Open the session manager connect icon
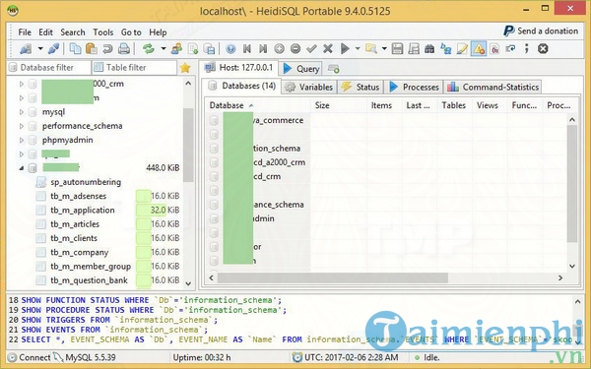Viewport: 591px width, 369px height. [26, 49]
